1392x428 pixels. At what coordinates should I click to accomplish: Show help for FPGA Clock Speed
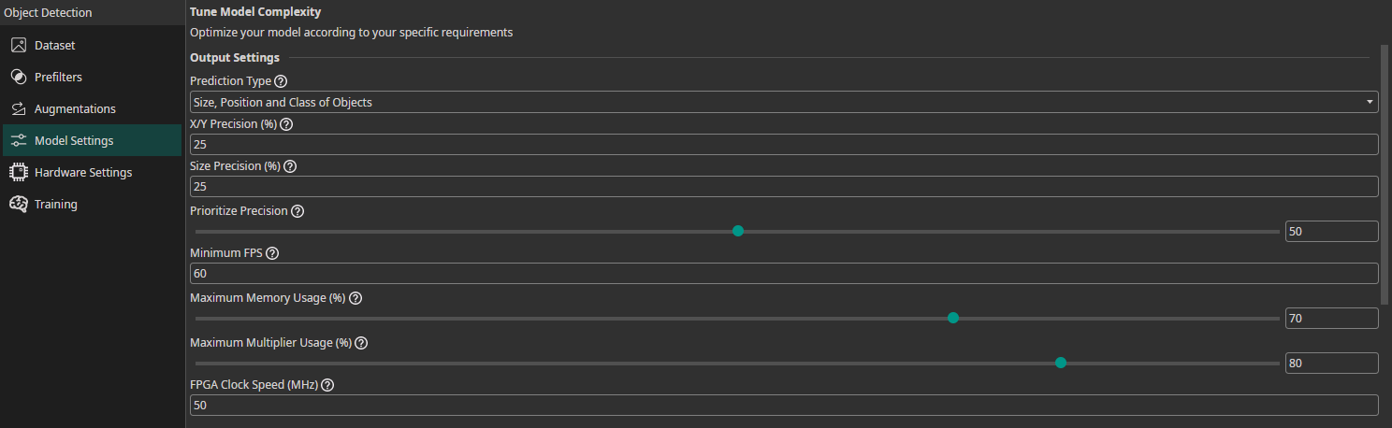[327, 385]
